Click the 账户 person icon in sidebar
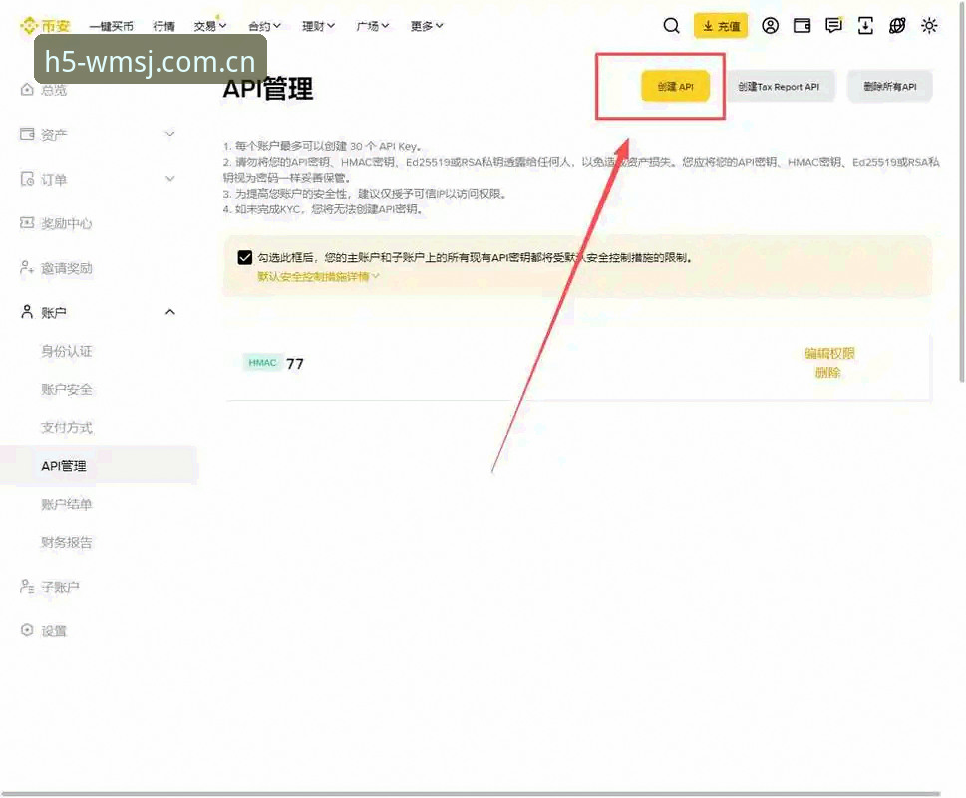 tap(27, 312)
